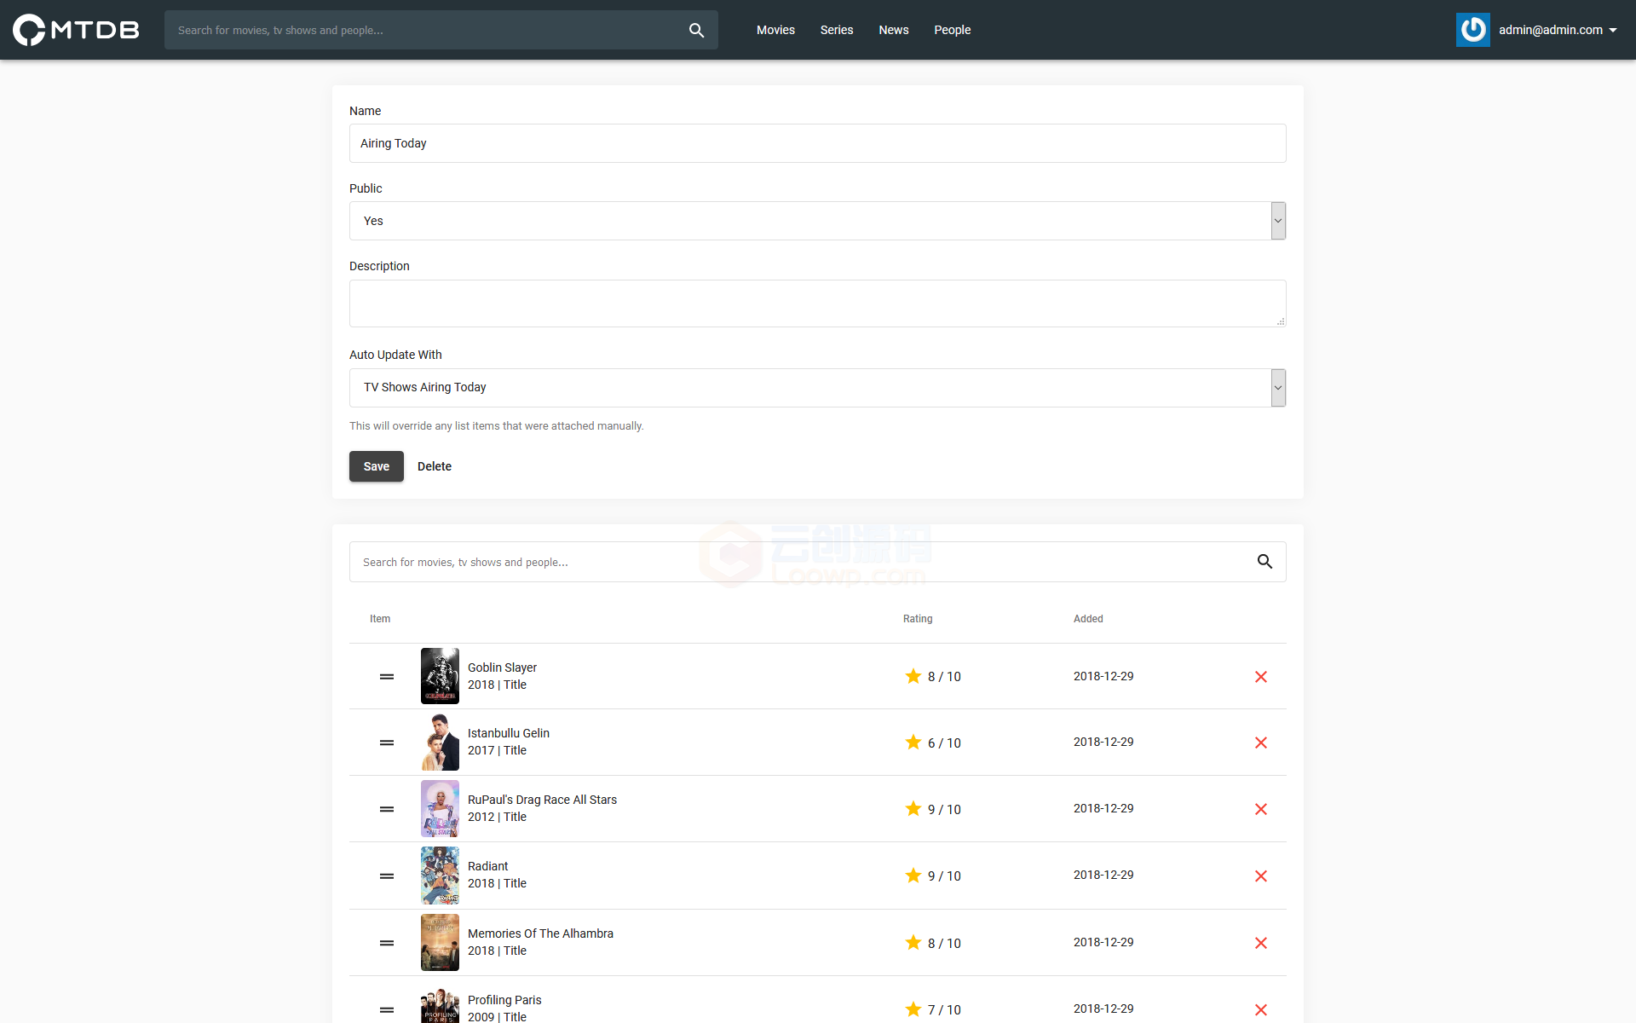Go to the Movies menu item
Viewport: 1636px width, 1023px height.
tap(775, 30)
